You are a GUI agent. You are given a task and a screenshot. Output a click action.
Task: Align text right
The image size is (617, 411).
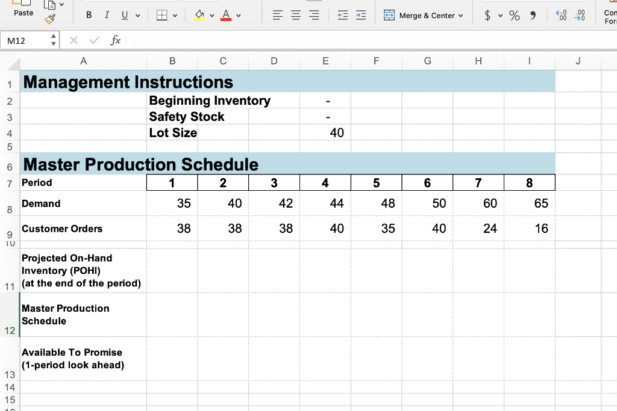[x=314, y=15]
